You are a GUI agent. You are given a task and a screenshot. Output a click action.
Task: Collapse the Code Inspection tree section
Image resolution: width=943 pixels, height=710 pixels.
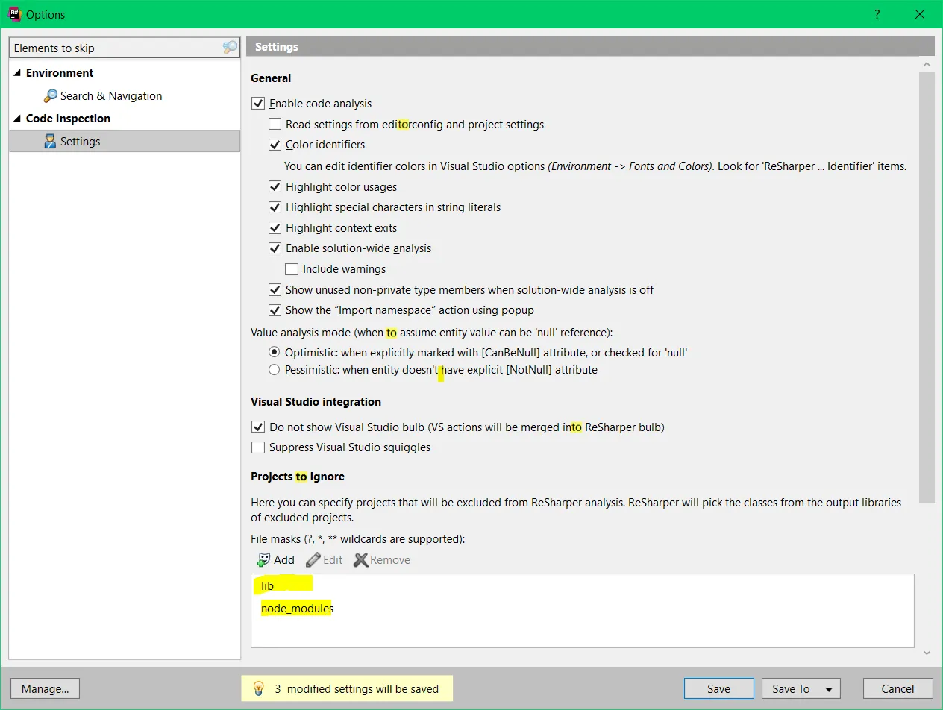coord(17,119)
